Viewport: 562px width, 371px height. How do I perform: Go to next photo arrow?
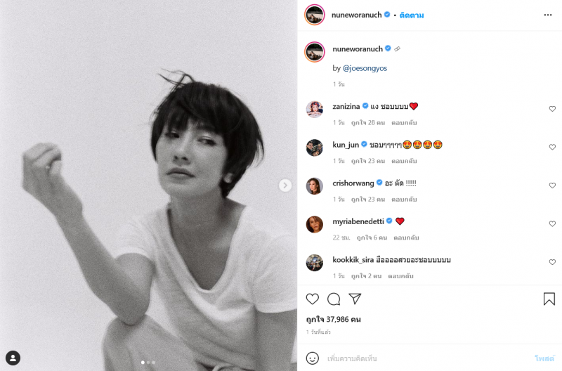pyautogui.click(x=285, y=185)
